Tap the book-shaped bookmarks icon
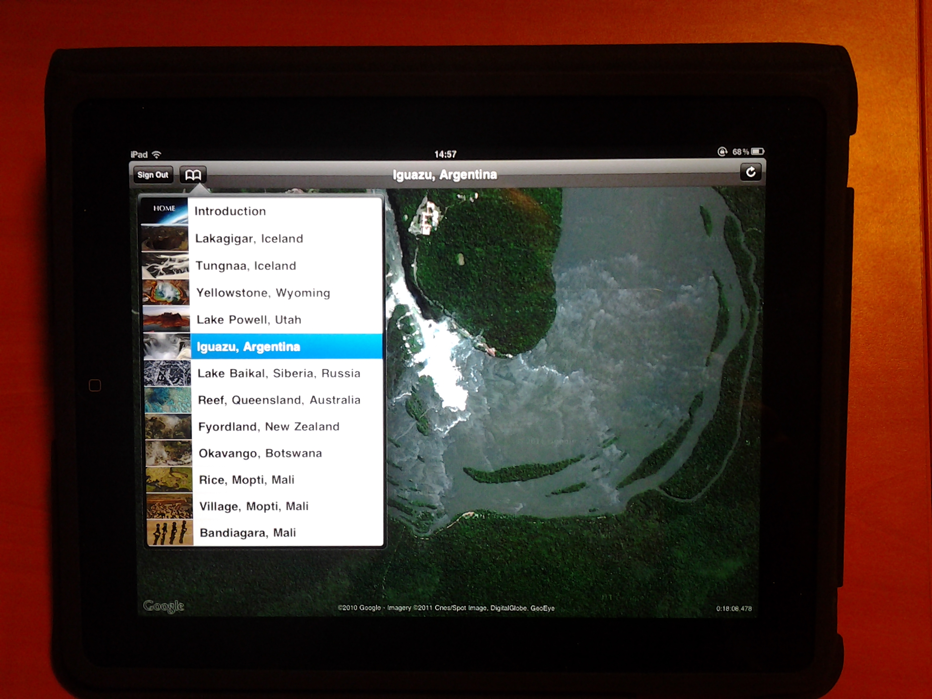 coord(193,175)
